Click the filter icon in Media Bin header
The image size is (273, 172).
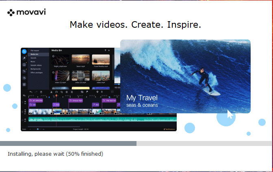(x=105, y=51)
